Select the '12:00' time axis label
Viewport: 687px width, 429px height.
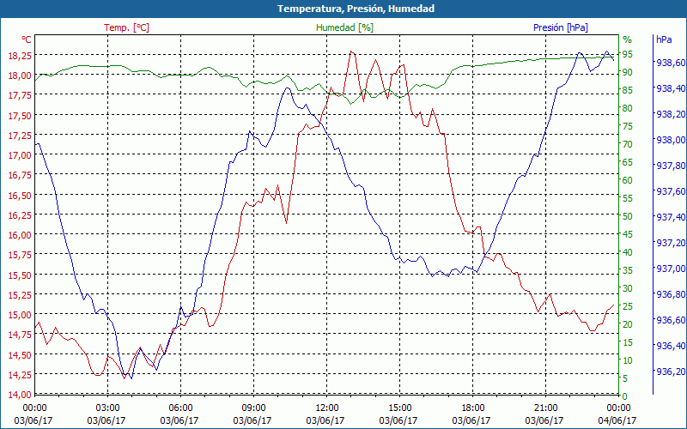pos(327,408)
